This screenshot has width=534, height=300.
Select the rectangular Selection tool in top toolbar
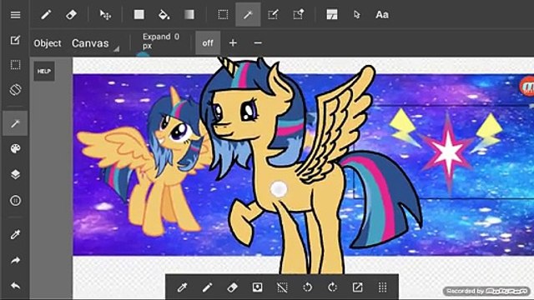(x=223, y=15)
